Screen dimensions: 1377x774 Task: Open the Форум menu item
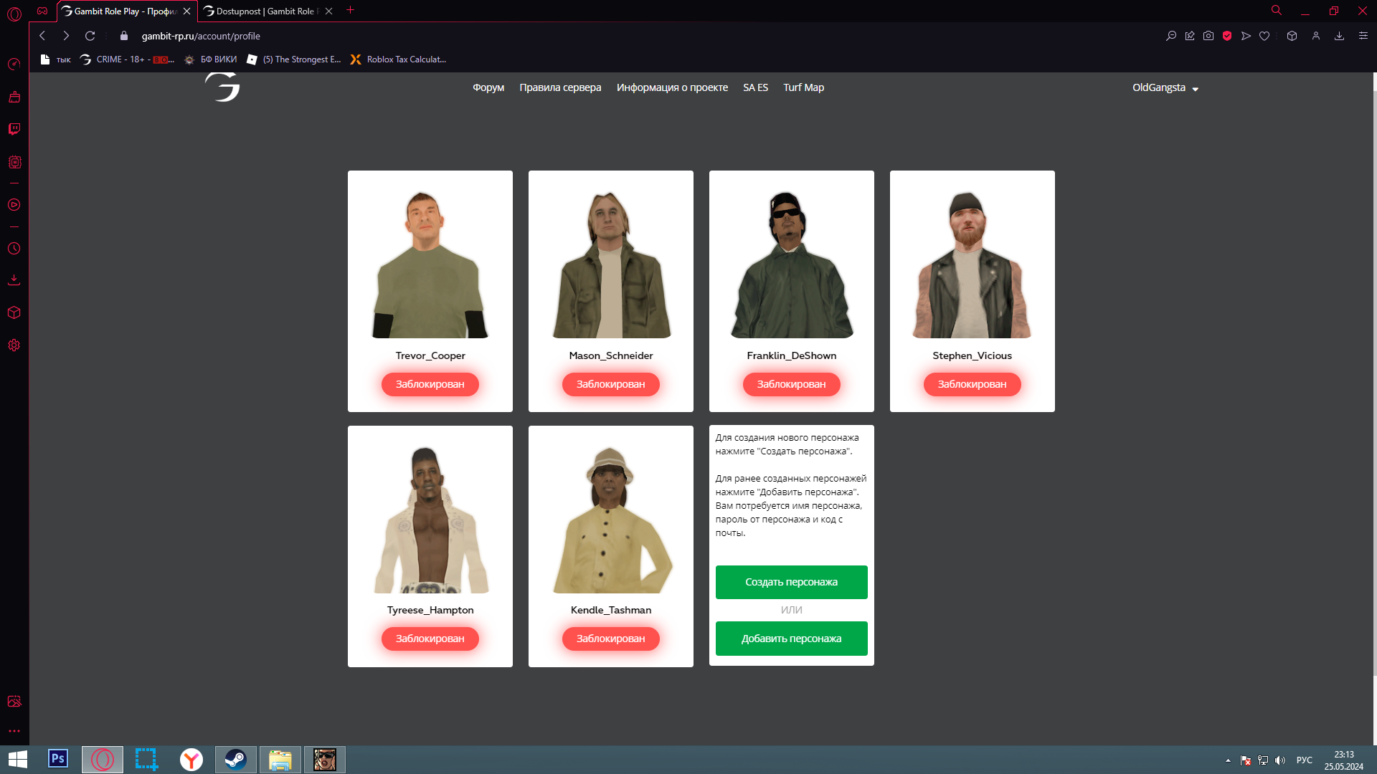pyautogui.click(x=488, y=87)
